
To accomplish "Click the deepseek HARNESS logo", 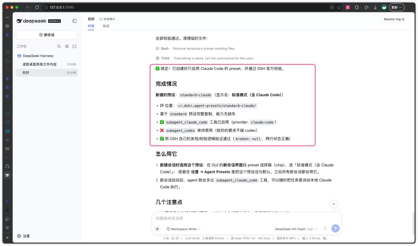I will (x=39, y=21).
